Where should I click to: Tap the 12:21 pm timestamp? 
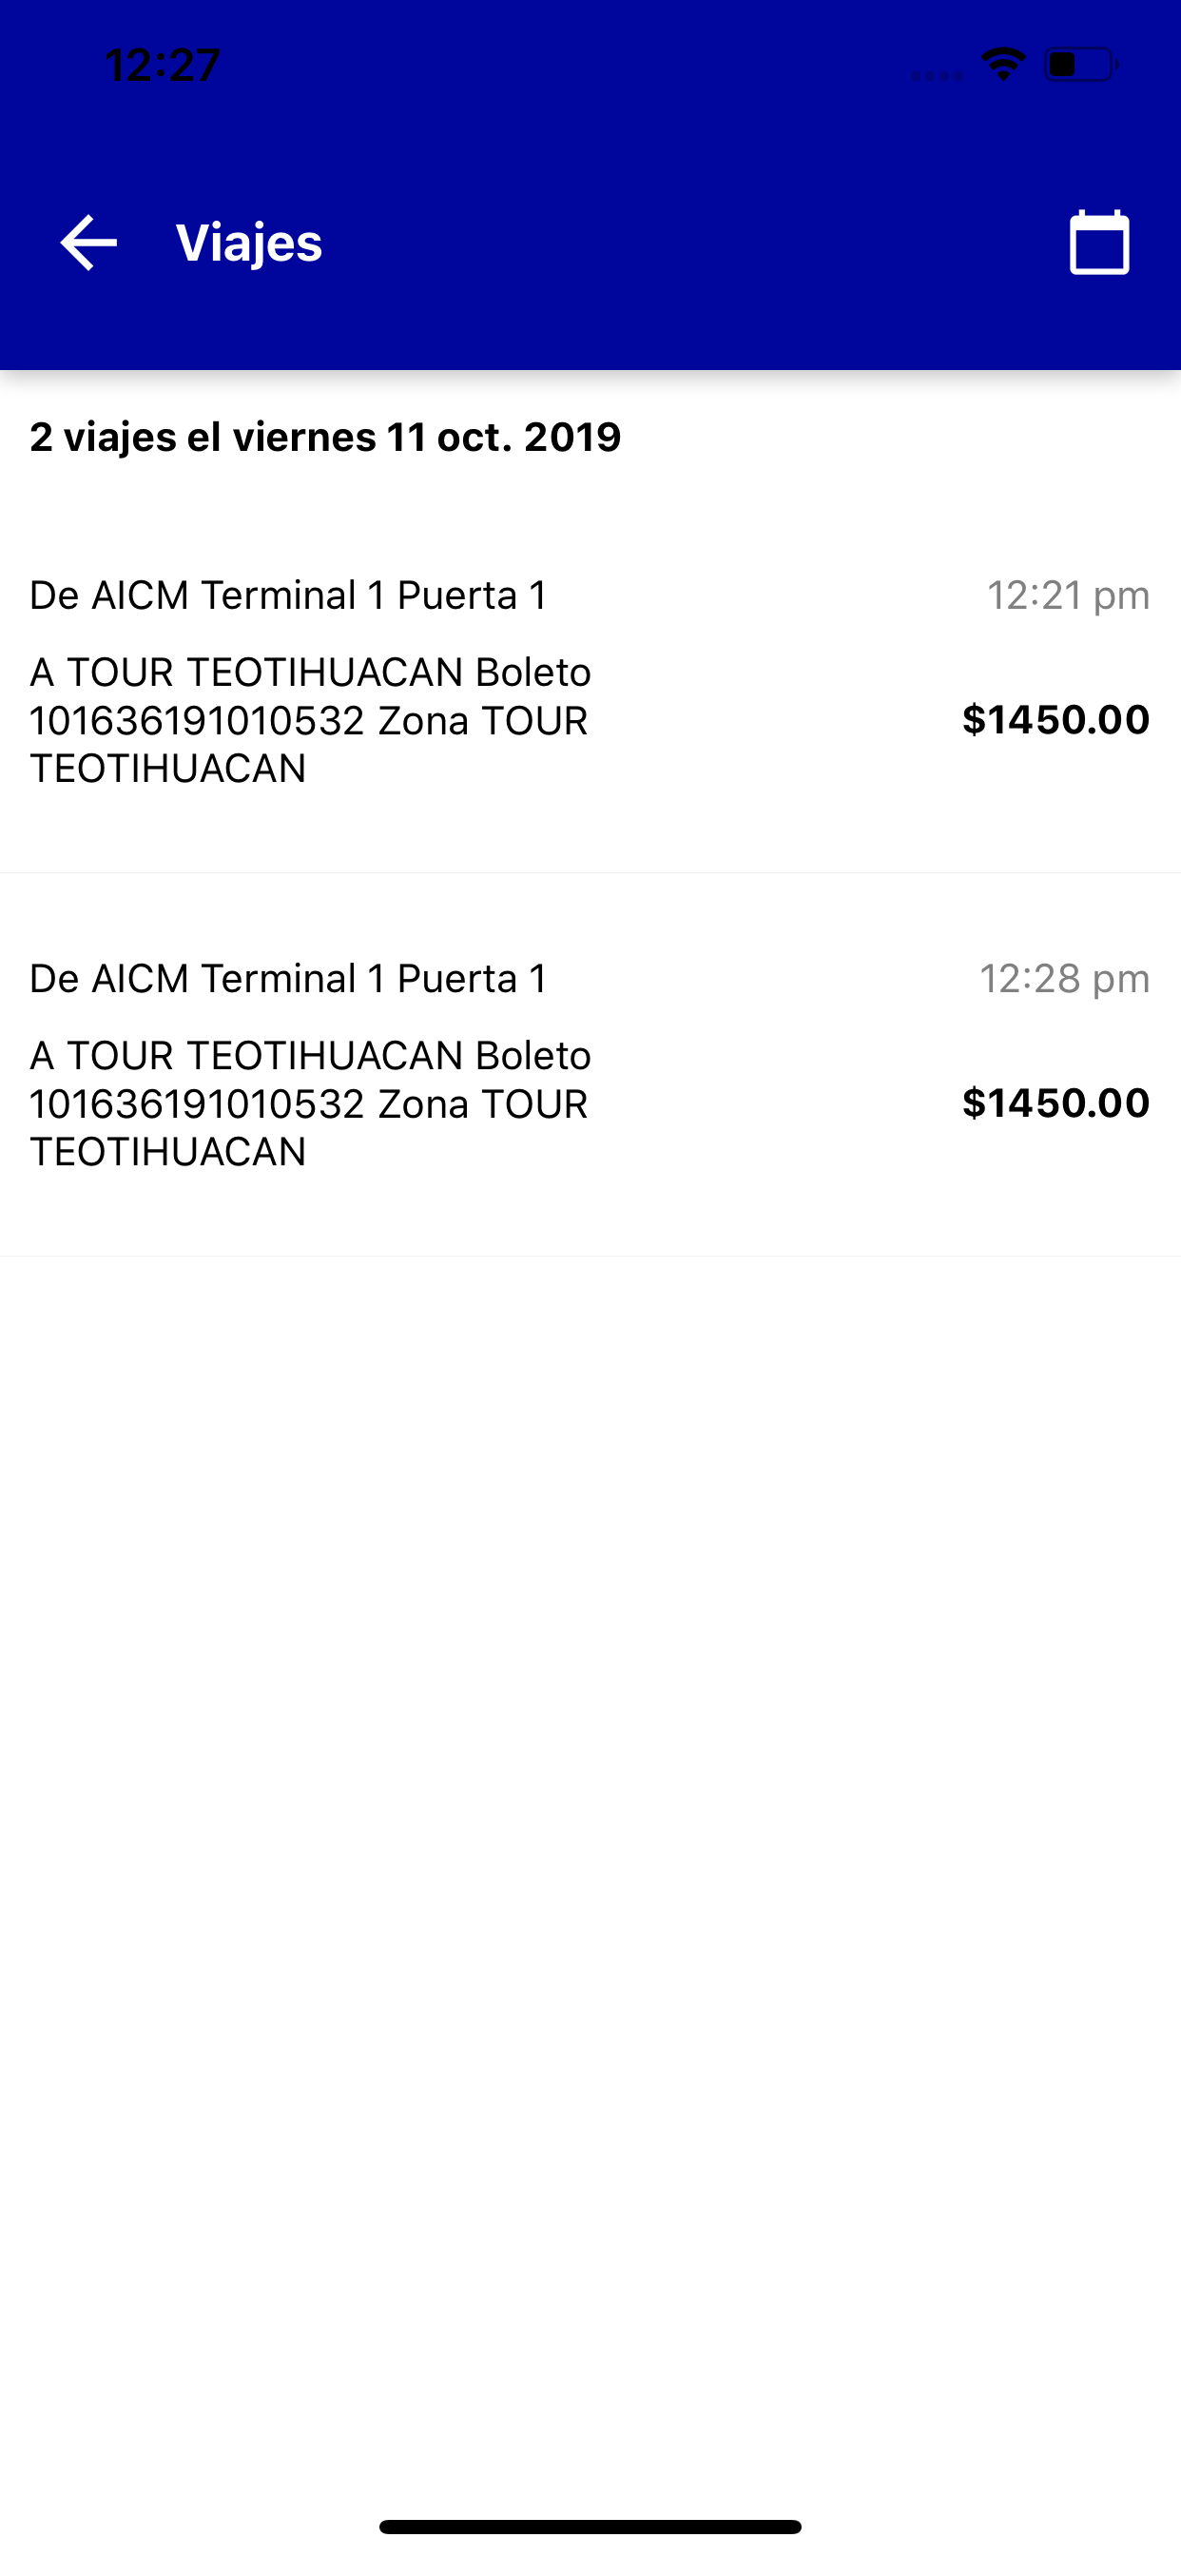(1068, 595)
